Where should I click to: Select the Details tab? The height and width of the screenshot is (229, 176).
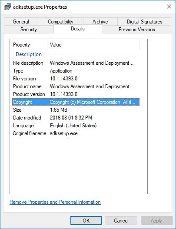pos(78,29)
